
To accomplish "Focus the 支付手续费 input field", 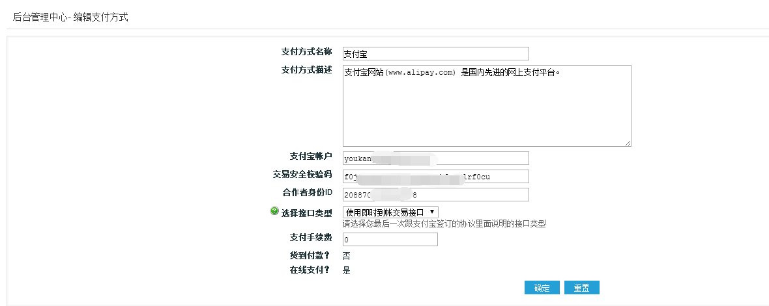I will click(x=390, y=240).
